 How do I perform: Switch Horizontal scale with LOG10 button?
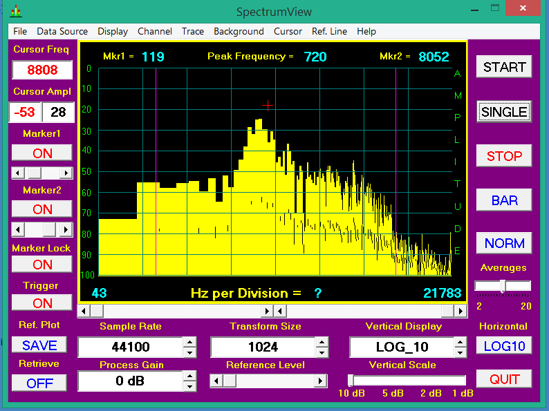(x=504, y=345)
